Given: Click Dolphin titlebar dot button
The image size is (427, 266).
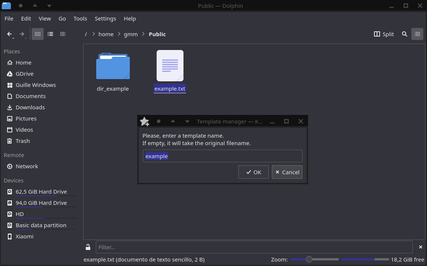Looking at the screenshot, I should (21, 6).
